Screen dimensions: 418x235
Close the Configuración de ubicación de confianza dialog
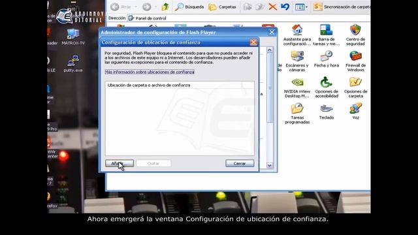click(253, 42)
